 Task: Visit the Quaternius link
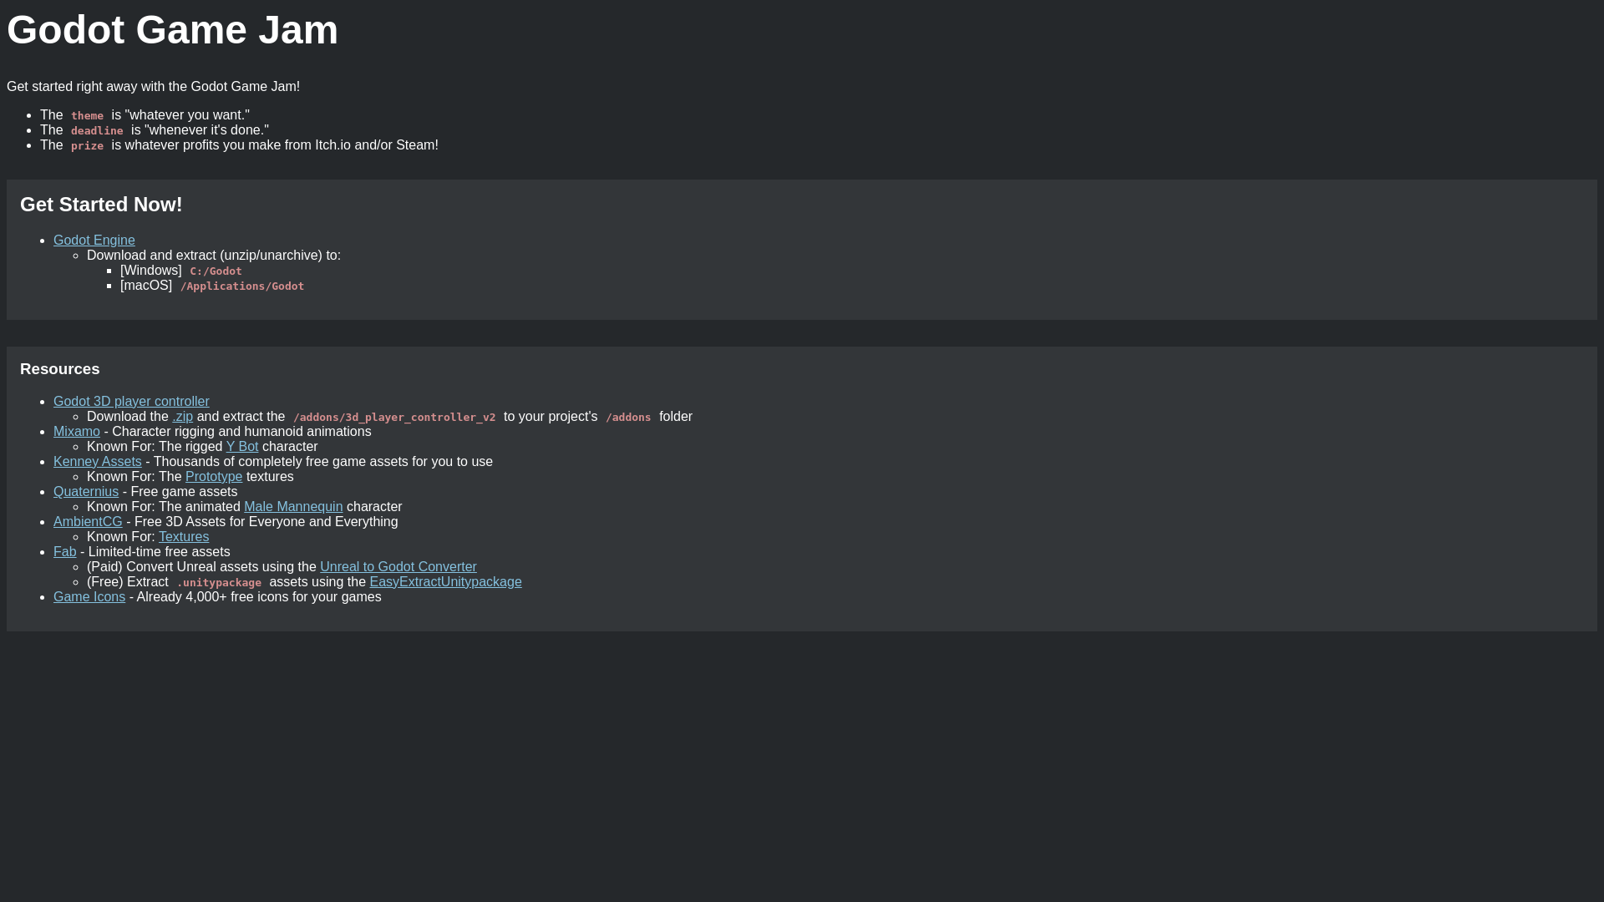pyautogui.click(x=86, y=492)
